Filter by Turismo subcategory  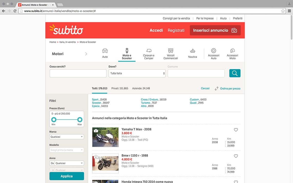(145, 103)
